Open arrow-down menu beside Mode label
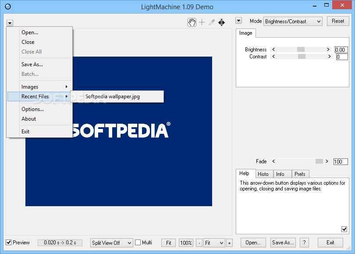355x254 pixels. [238, 21]
